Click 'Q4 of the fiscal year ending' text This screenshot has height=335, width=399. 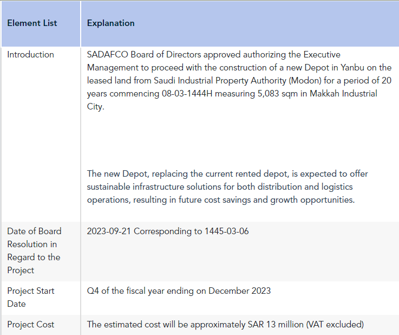click(x=179, y=291)
